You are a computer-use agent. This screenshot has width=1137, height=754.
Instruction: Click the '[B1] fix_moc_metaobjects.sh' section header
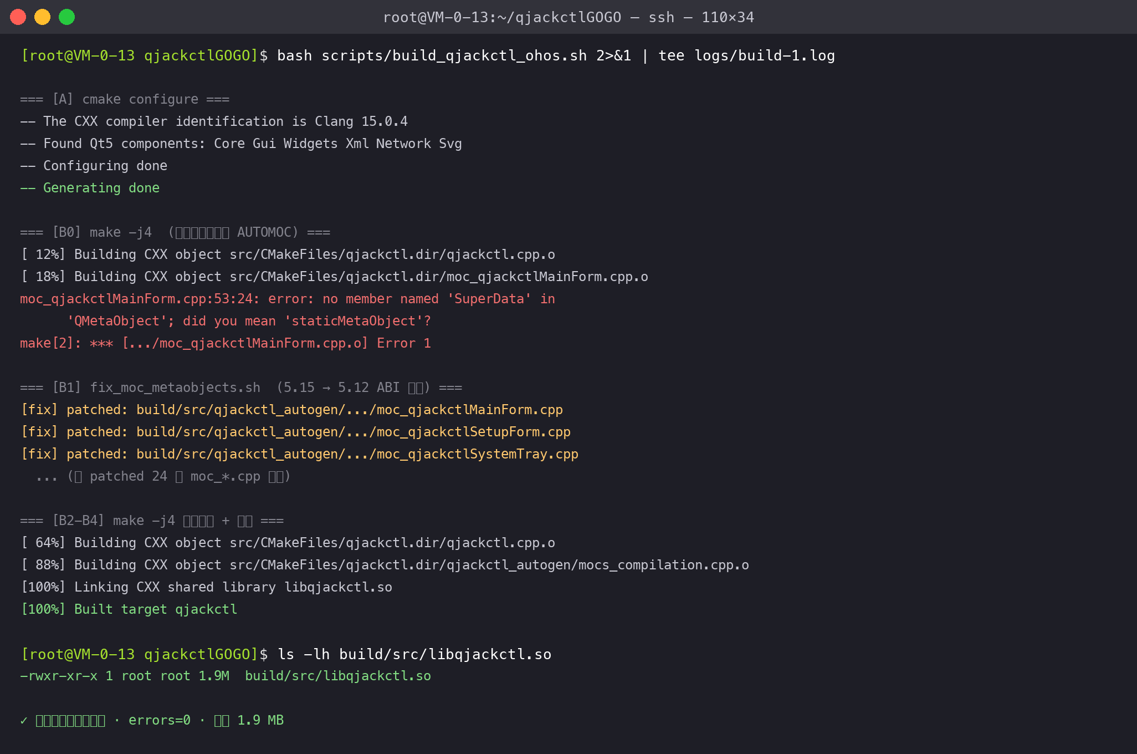point(241,388)
